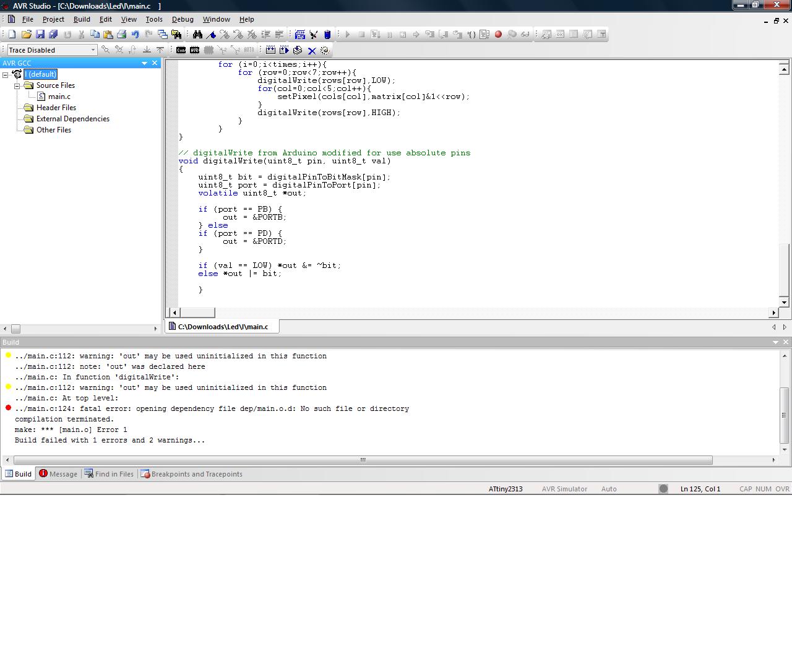Switch to Find in Files tab
The height and width of the screenshot is (656, 792).
pos(109,474)
